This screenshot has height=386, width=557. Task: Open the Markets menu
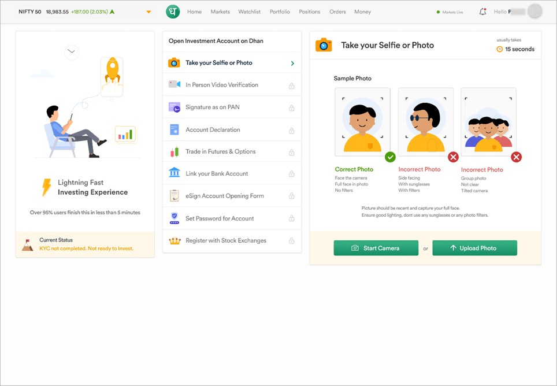point(220,12)
